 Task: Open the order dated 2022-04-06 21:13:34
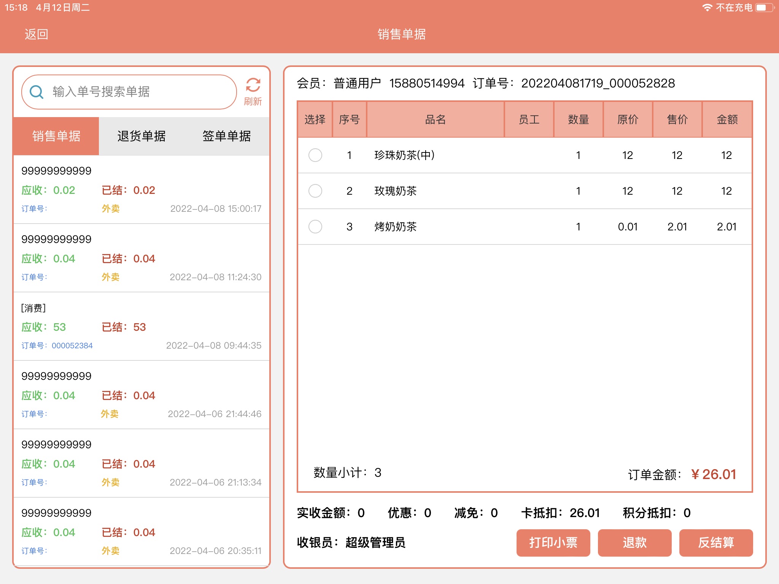[x=141, y=463]
